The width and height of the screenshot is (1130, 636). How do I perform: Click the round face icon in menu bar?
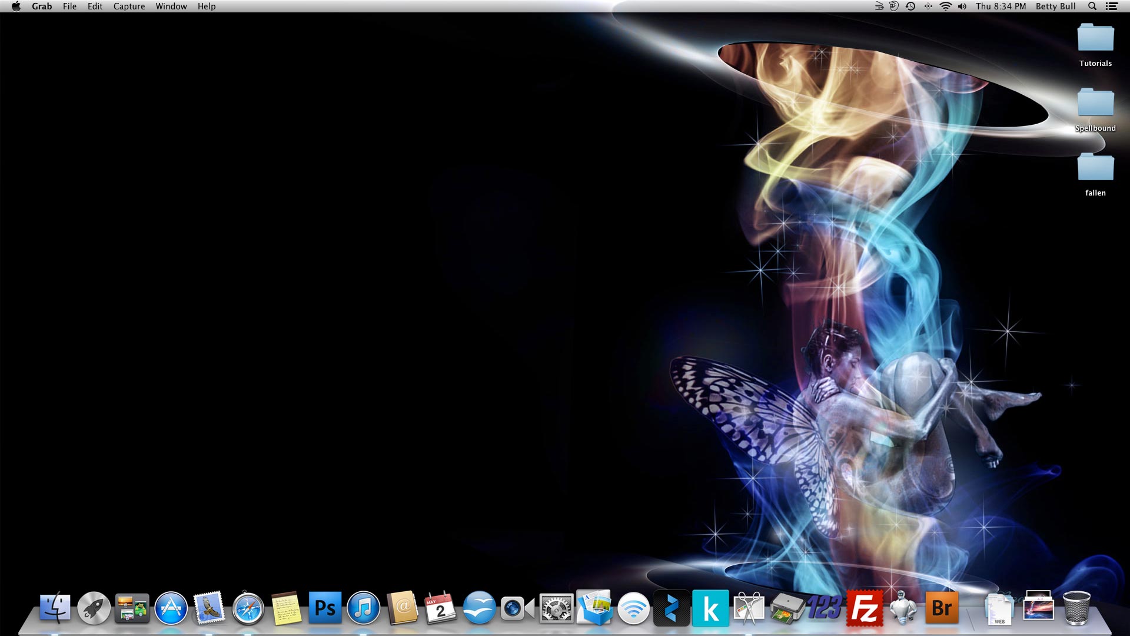894,6
